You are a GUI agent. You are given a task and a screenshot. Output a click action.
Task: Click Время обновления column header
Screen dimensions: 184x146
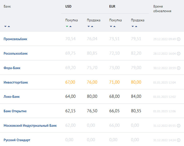[x=162, y=9]
